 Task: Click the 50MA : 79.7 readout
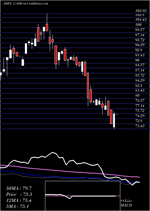[x=19, y=188]
